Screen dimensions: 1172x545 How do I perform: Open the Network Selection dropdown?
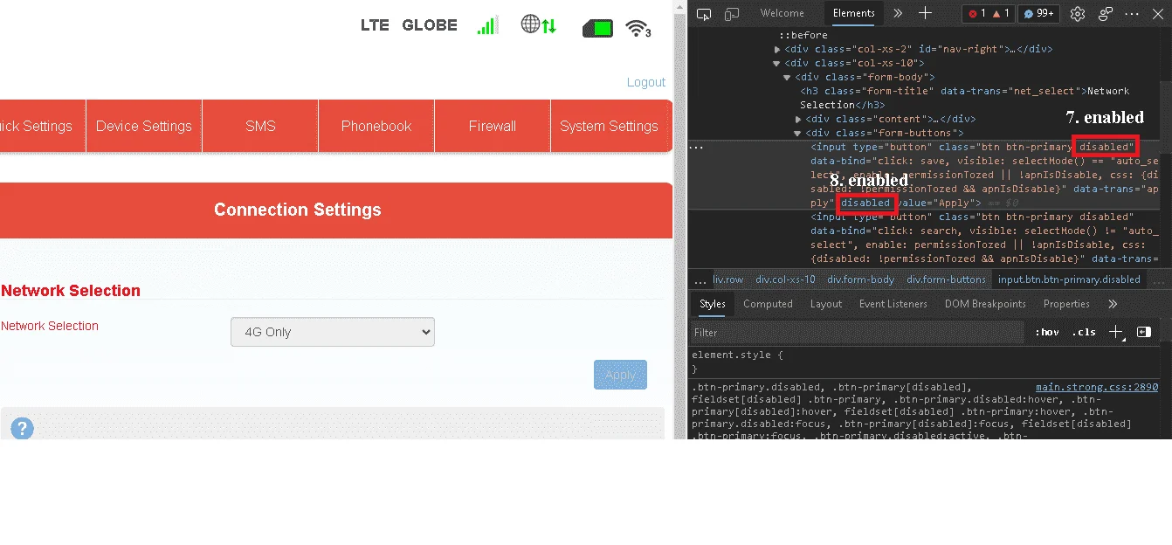point(333,332)
